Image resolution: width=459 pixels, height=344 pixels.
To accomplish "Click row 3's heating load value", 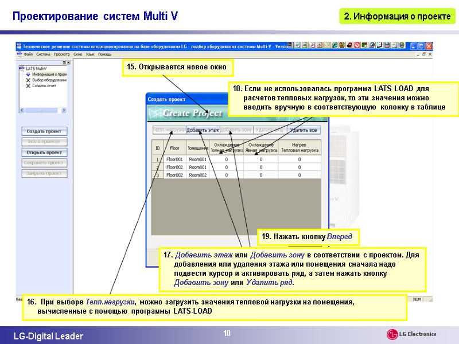I will [299, 175].
